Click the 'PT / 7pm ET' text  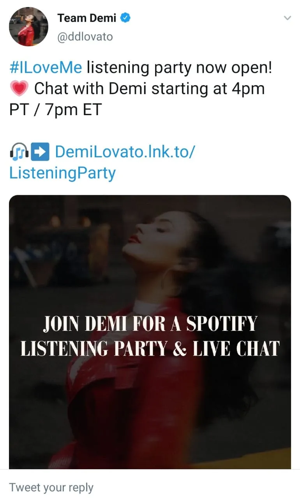[55, 110]
